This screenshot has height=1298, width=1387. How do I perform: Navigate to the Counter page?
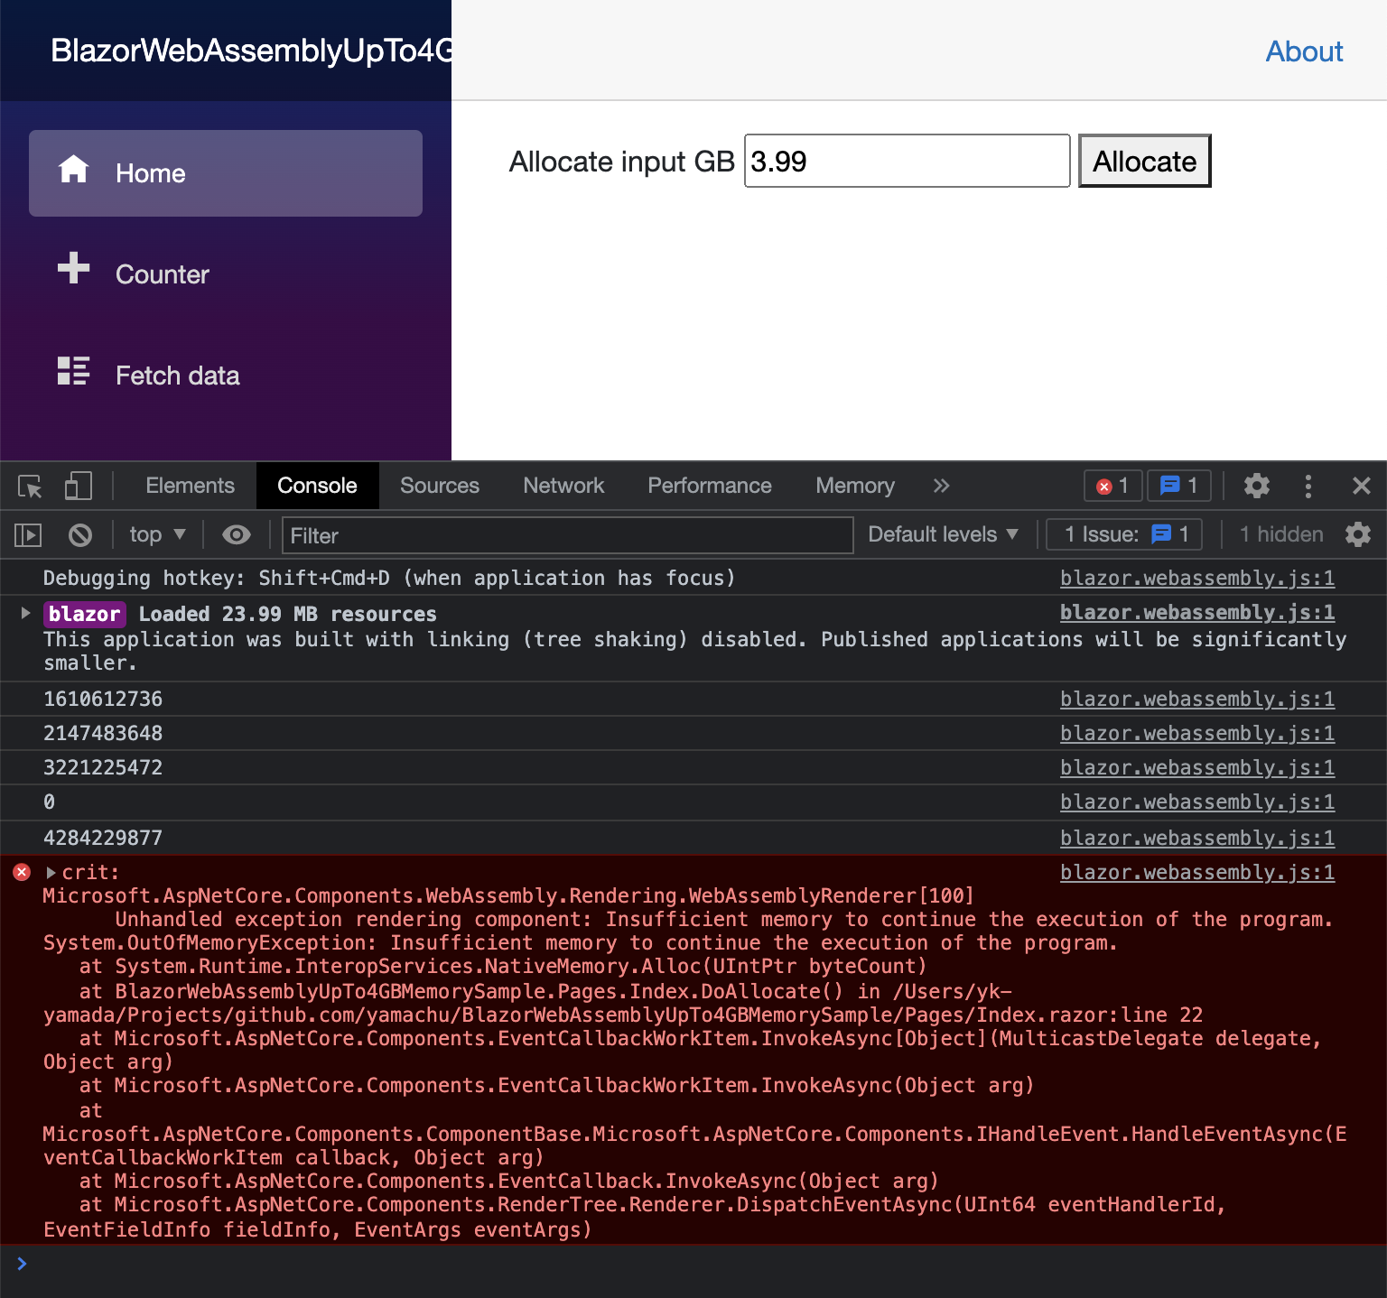pos(226,274)
